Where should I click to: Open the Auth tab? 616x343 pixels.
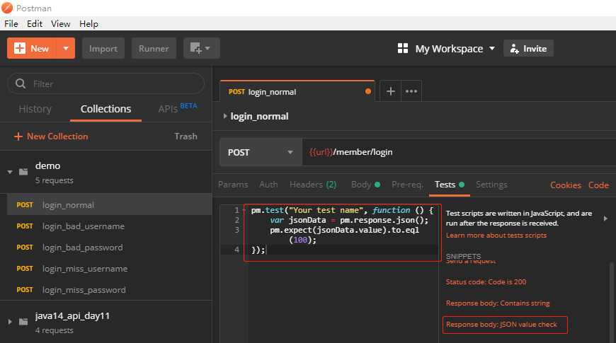[x=268, y=185]
